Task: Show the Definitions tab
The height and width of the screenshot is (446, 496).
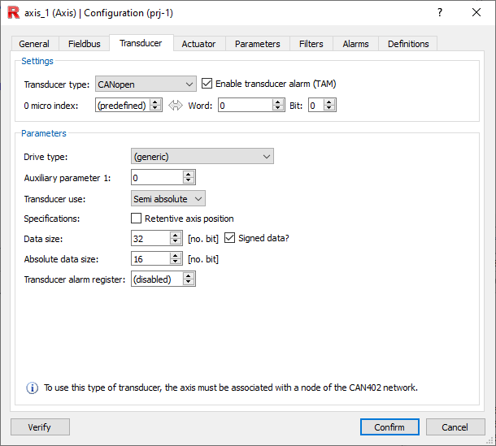Action: (x=408, y=44)
